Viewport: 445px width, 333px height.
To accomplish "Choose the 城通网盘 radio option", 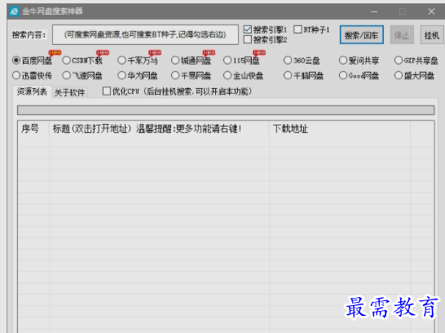I will point(175,60).
